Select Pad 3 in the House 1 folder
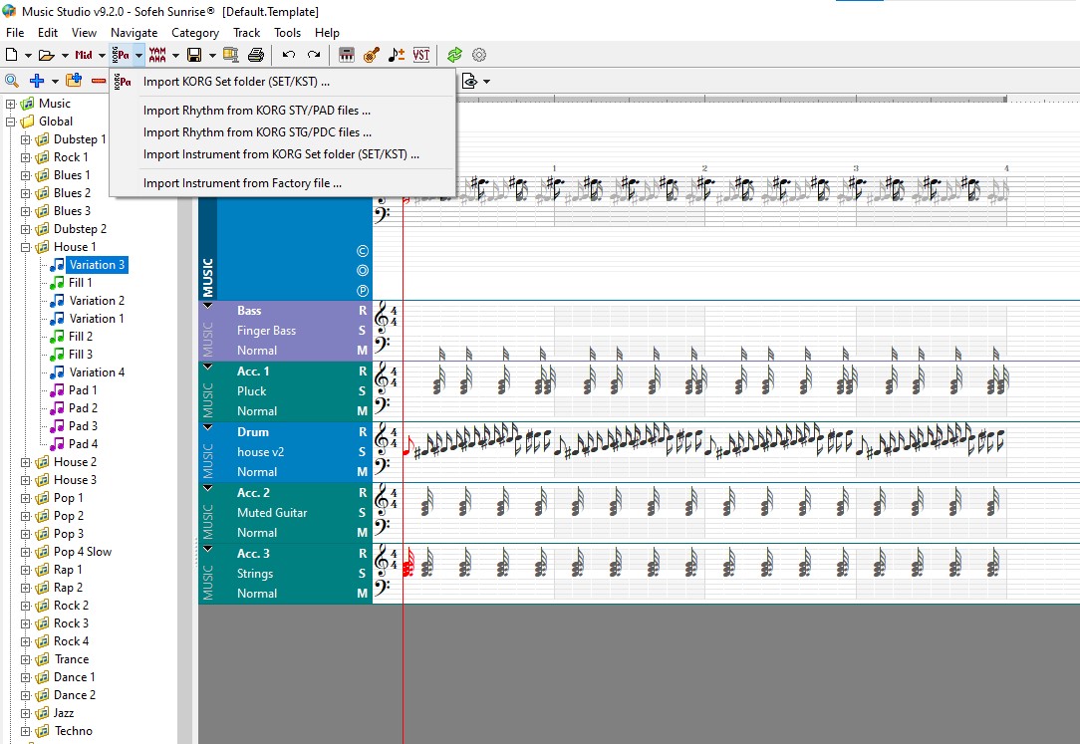The width and height of the screenshot is (1080, 744). pos(83,426)
